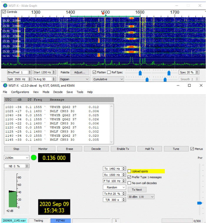Image resolution: width=206 pixels, height=223 pixels.
Task: Open the 2190m band dropdown
Action: pyautogui.click(x=16, y=158)
